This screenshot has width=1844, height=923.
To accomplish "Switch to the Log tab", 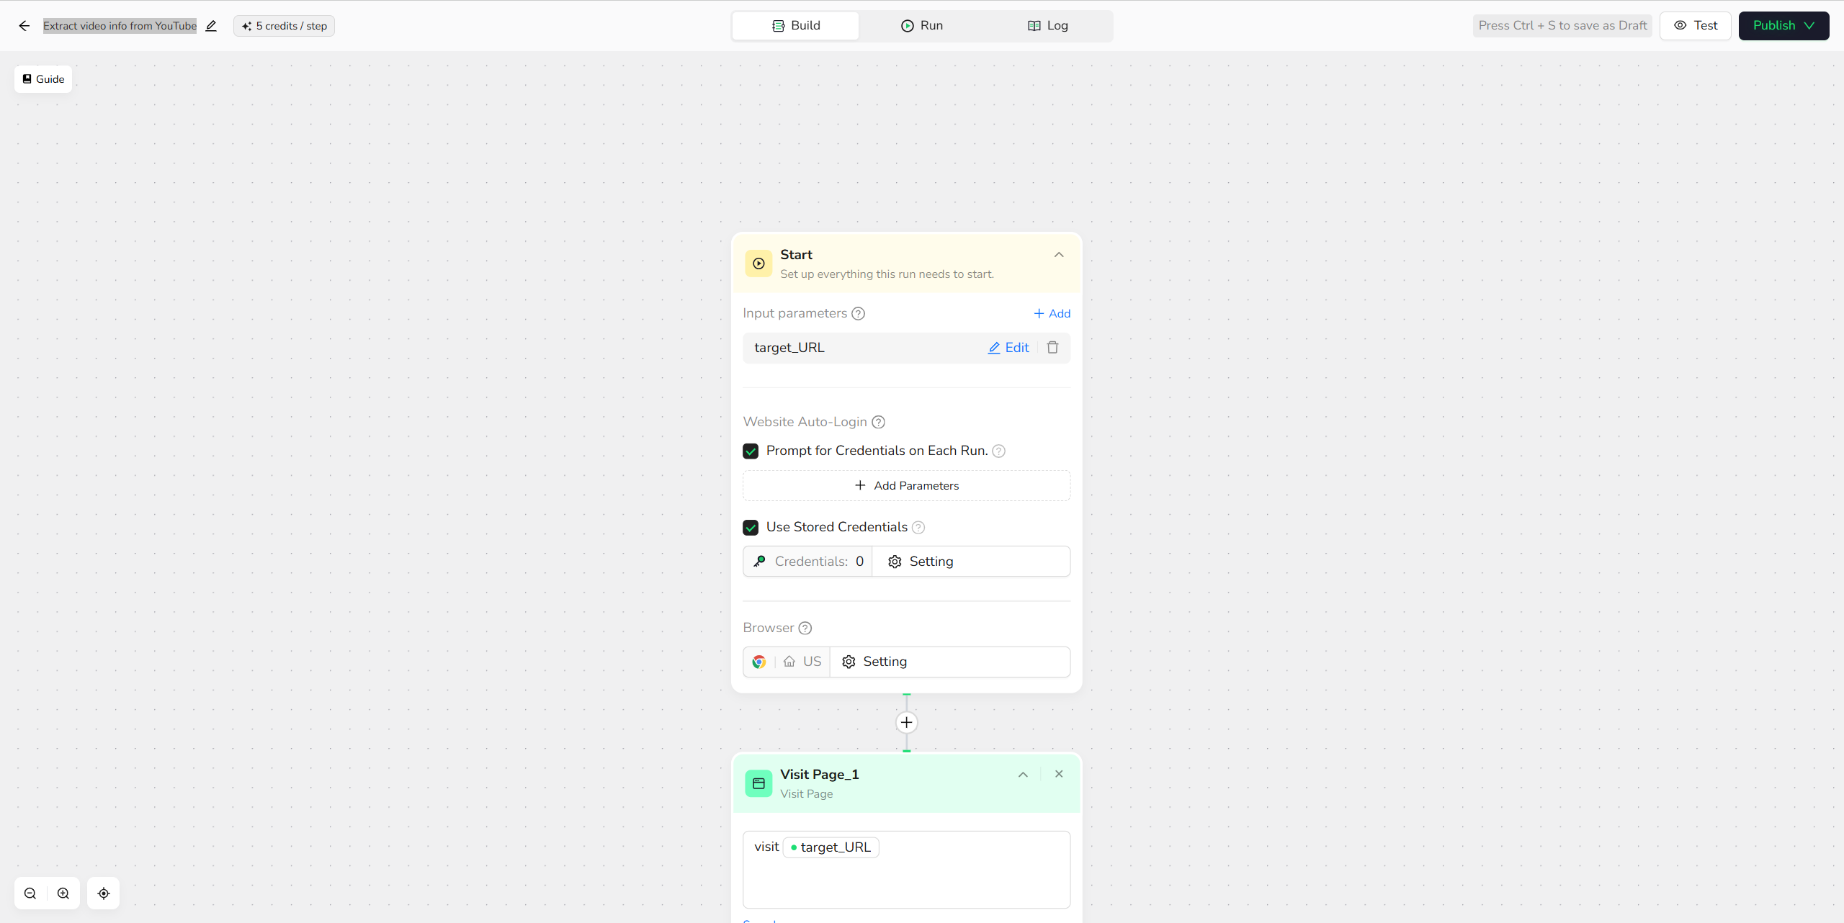I will [1047, 26].
